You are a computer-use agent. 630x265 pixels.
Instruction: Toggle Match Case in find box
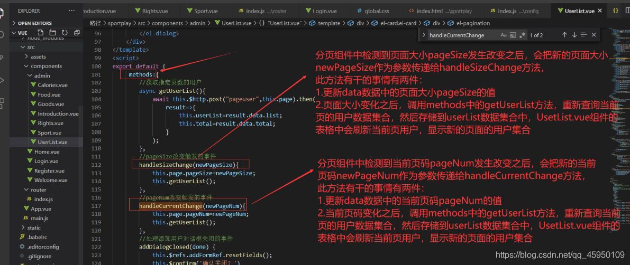(x=504, y=35)
